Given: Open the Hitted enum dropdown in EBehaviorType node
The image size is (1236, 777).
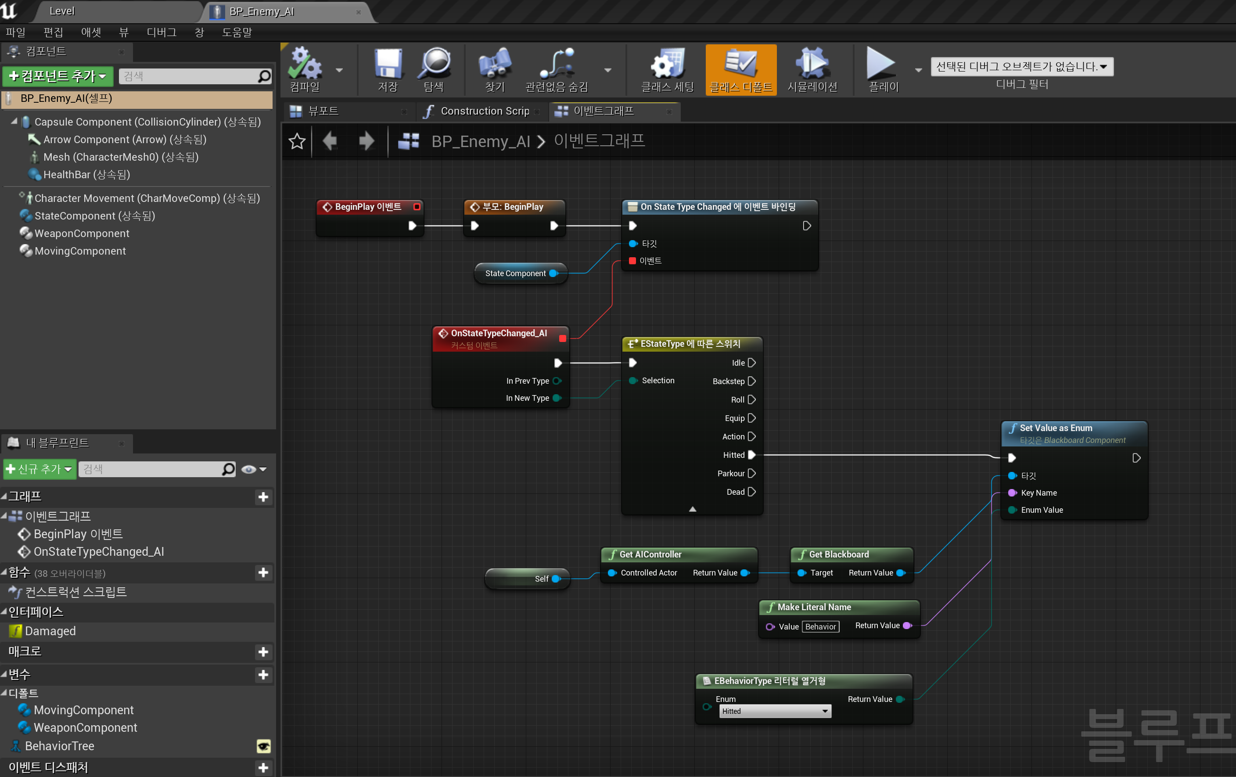Looking at the screenshot, I should click(775, 711).
